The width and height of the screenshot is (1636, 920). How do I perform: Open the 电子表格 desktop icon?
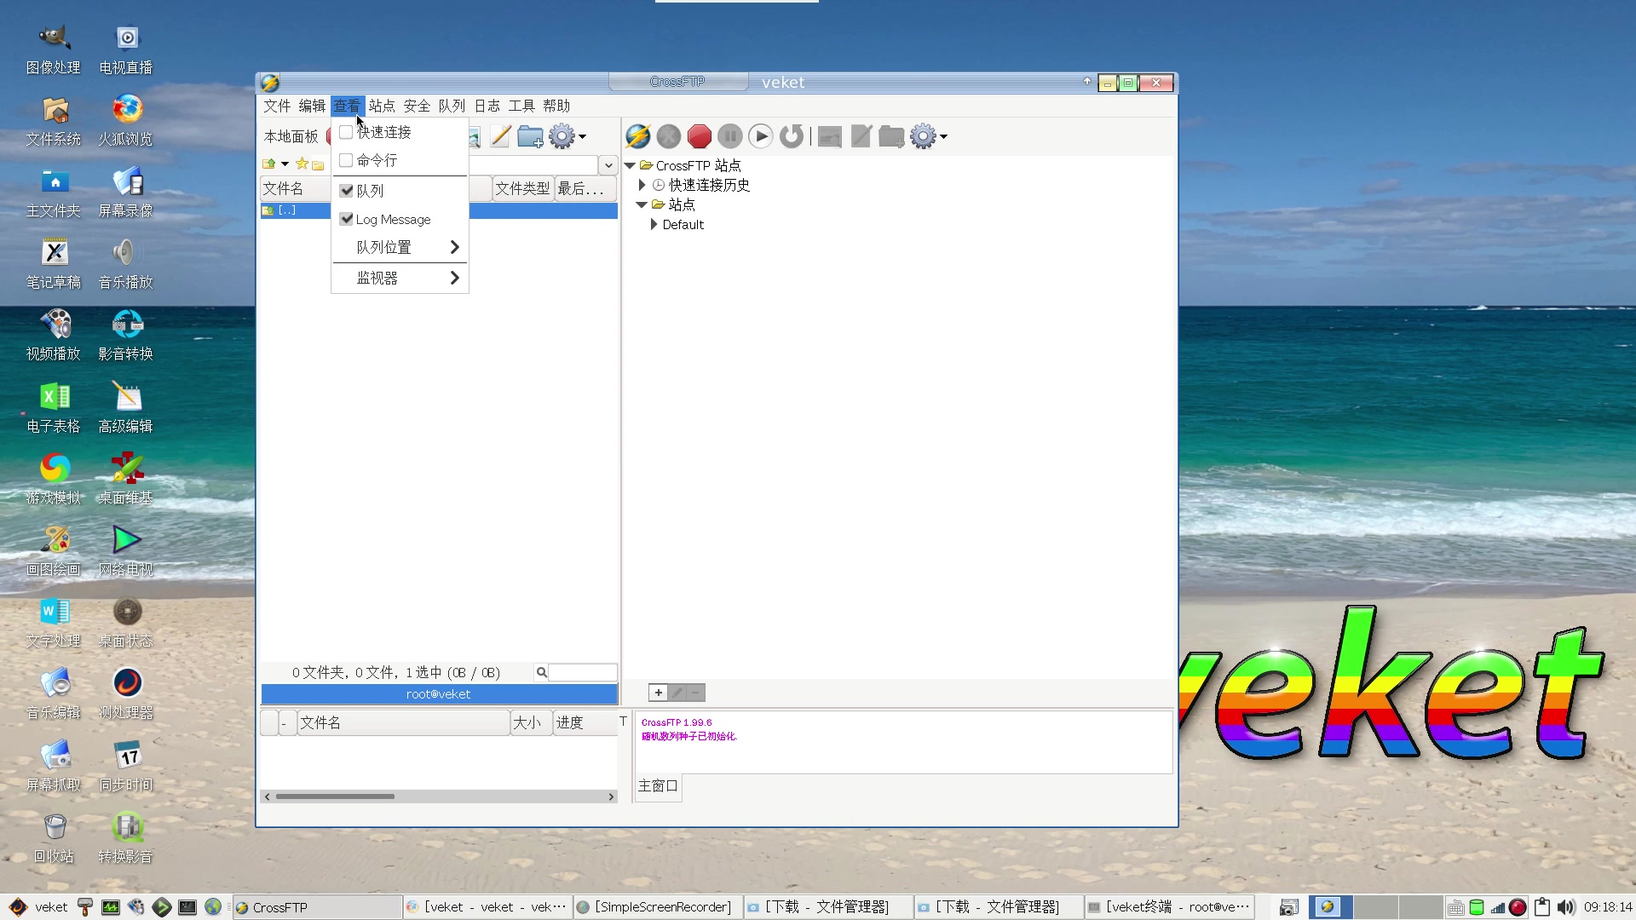point(53,408)
